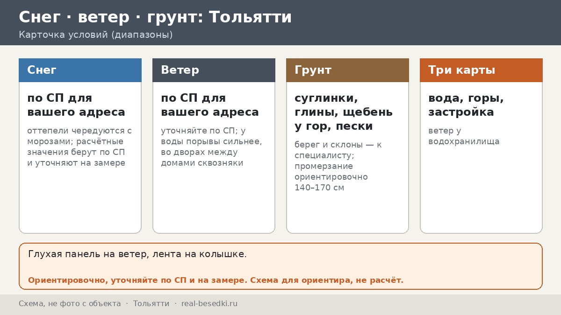This screenshot has width=561, height=315.
Task: Select the orange 'Три карты' card header
Action: click(x=481, y=70)
